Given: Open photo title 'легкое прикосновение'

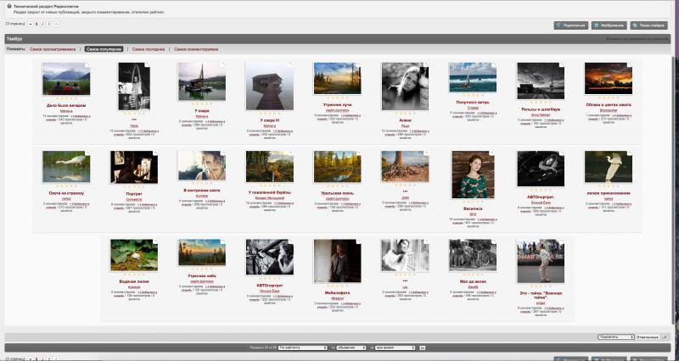Looking at the screenshot, I should [x=609, y=193].
